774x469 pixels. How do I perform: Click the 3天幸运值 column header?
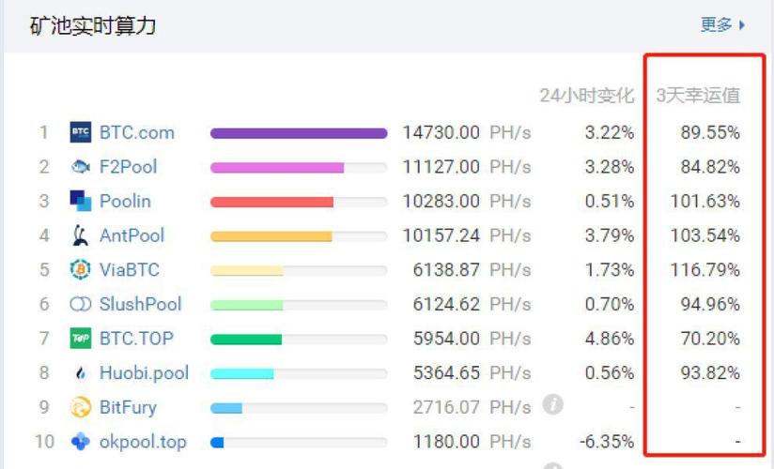coord(698,95)
